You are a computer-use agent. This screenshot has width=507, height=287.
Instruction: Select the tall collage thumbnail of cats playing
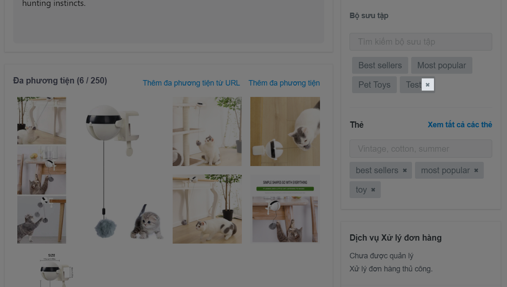(x=42, y=170)
